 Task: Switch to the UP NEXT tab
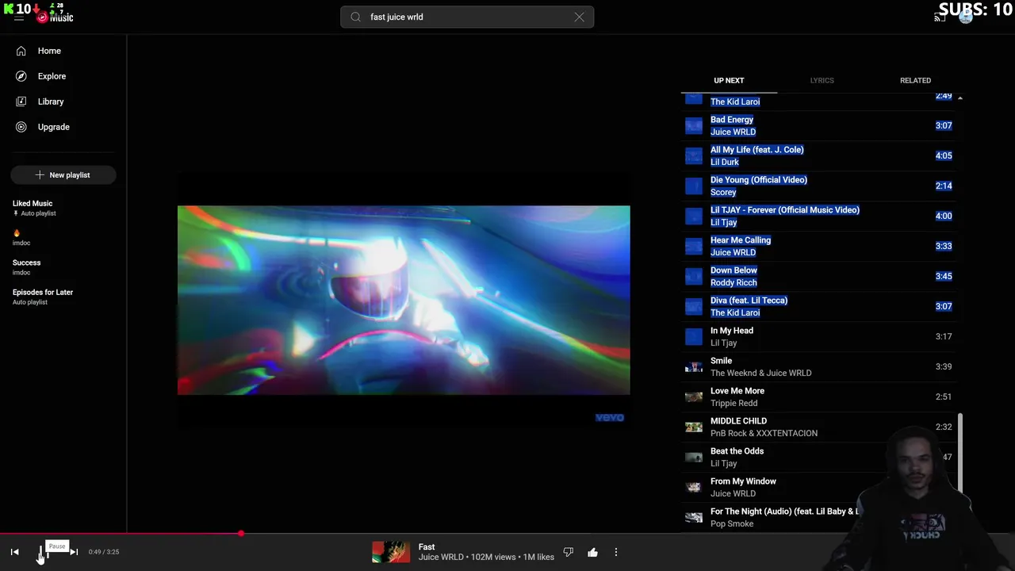(729, 80)
